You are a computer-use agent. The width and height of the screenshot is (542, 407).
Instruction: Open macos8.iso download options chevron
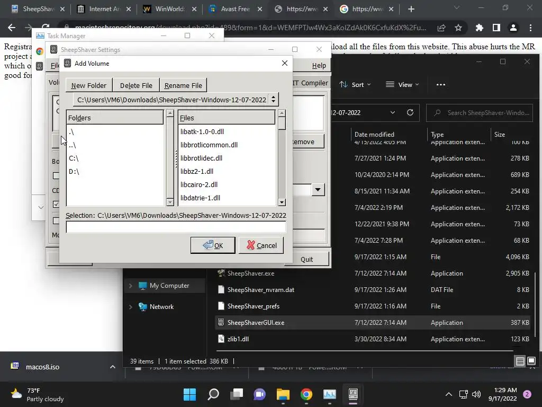113,367
